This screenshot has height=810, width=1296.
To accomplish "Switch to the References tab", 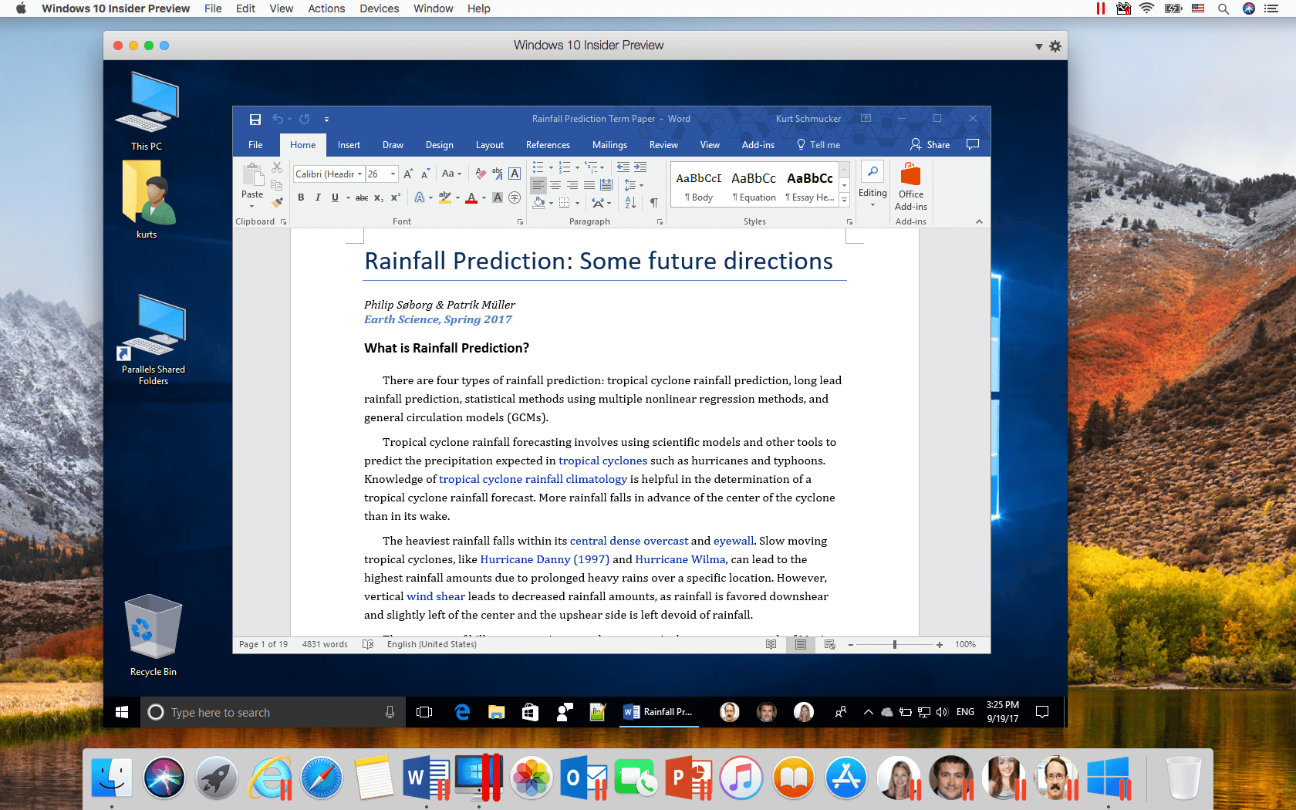I will pyautogui.click(x=548, y=145).
